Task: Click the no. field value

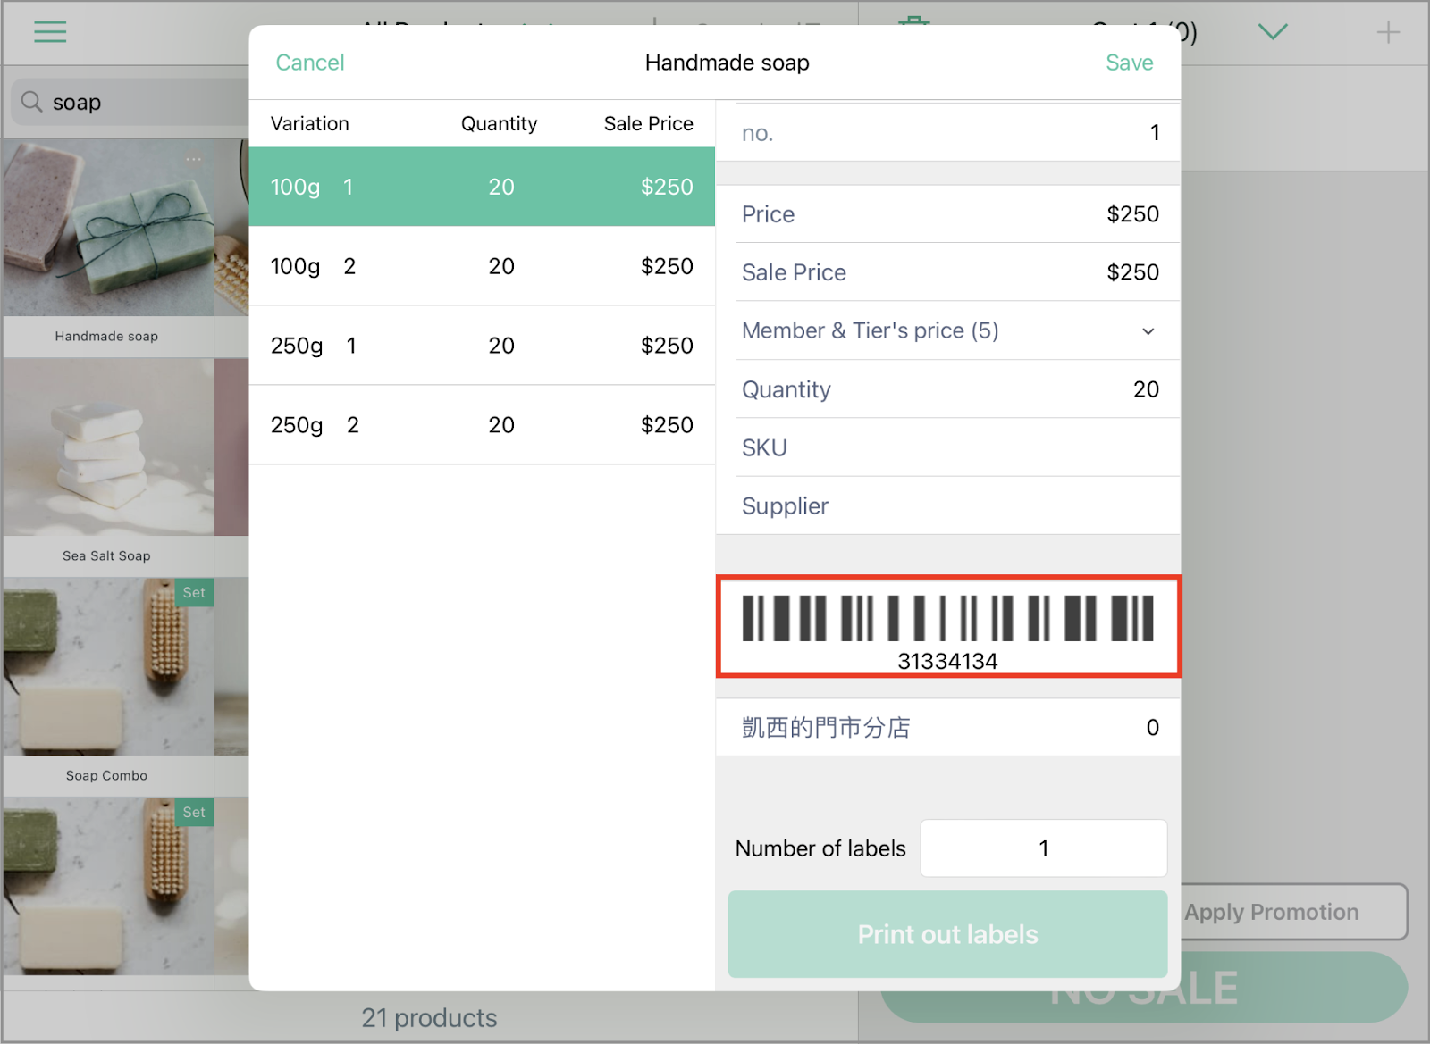Action: click(1155, 133)
